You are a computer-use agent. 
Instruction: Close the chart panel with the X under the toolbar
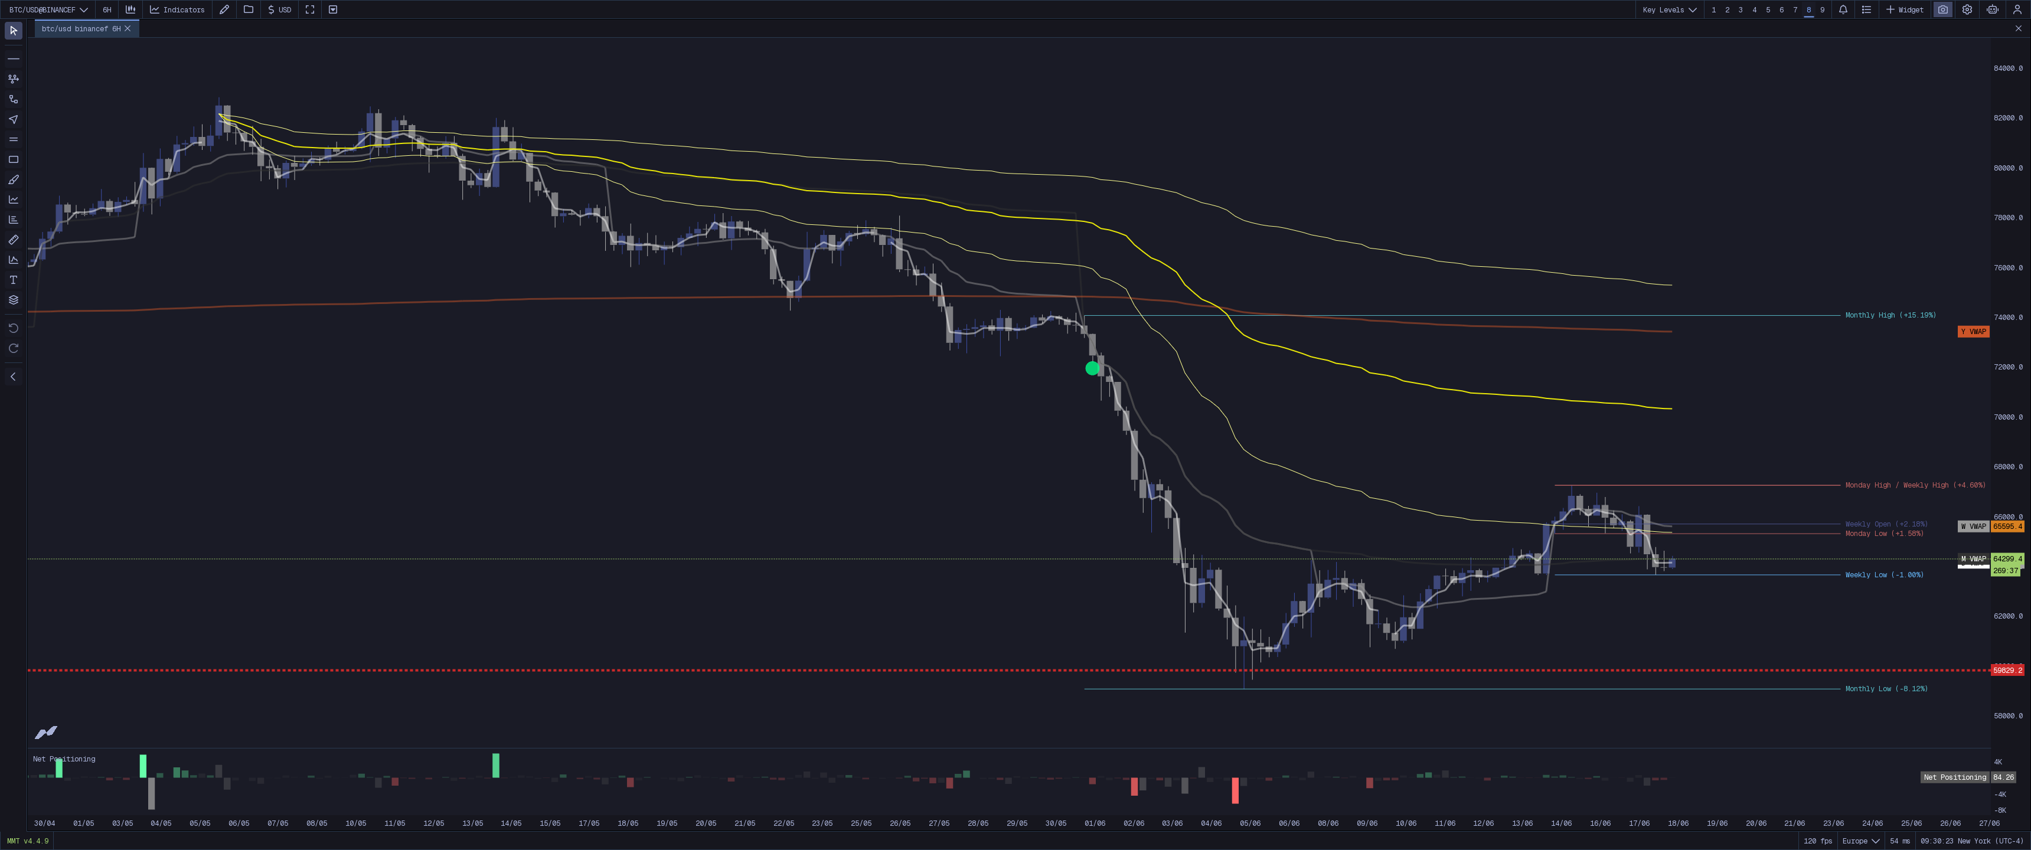click(x=2019, y=28)
